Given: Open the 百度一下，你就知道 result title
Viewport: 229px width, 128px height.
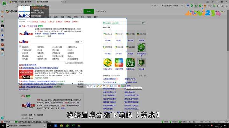Looking at the screenshot, I should click(29, 26).
